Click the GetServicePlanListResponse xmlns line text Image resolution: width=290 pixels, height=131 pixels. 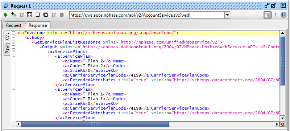tap(127, 42)
